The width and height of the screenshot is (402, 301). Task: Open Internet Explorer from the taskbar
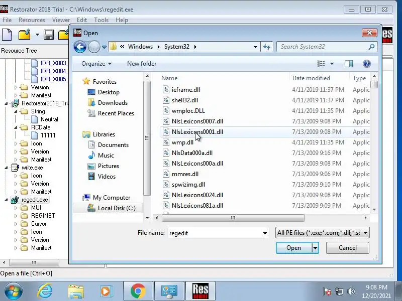click(44, 291)
